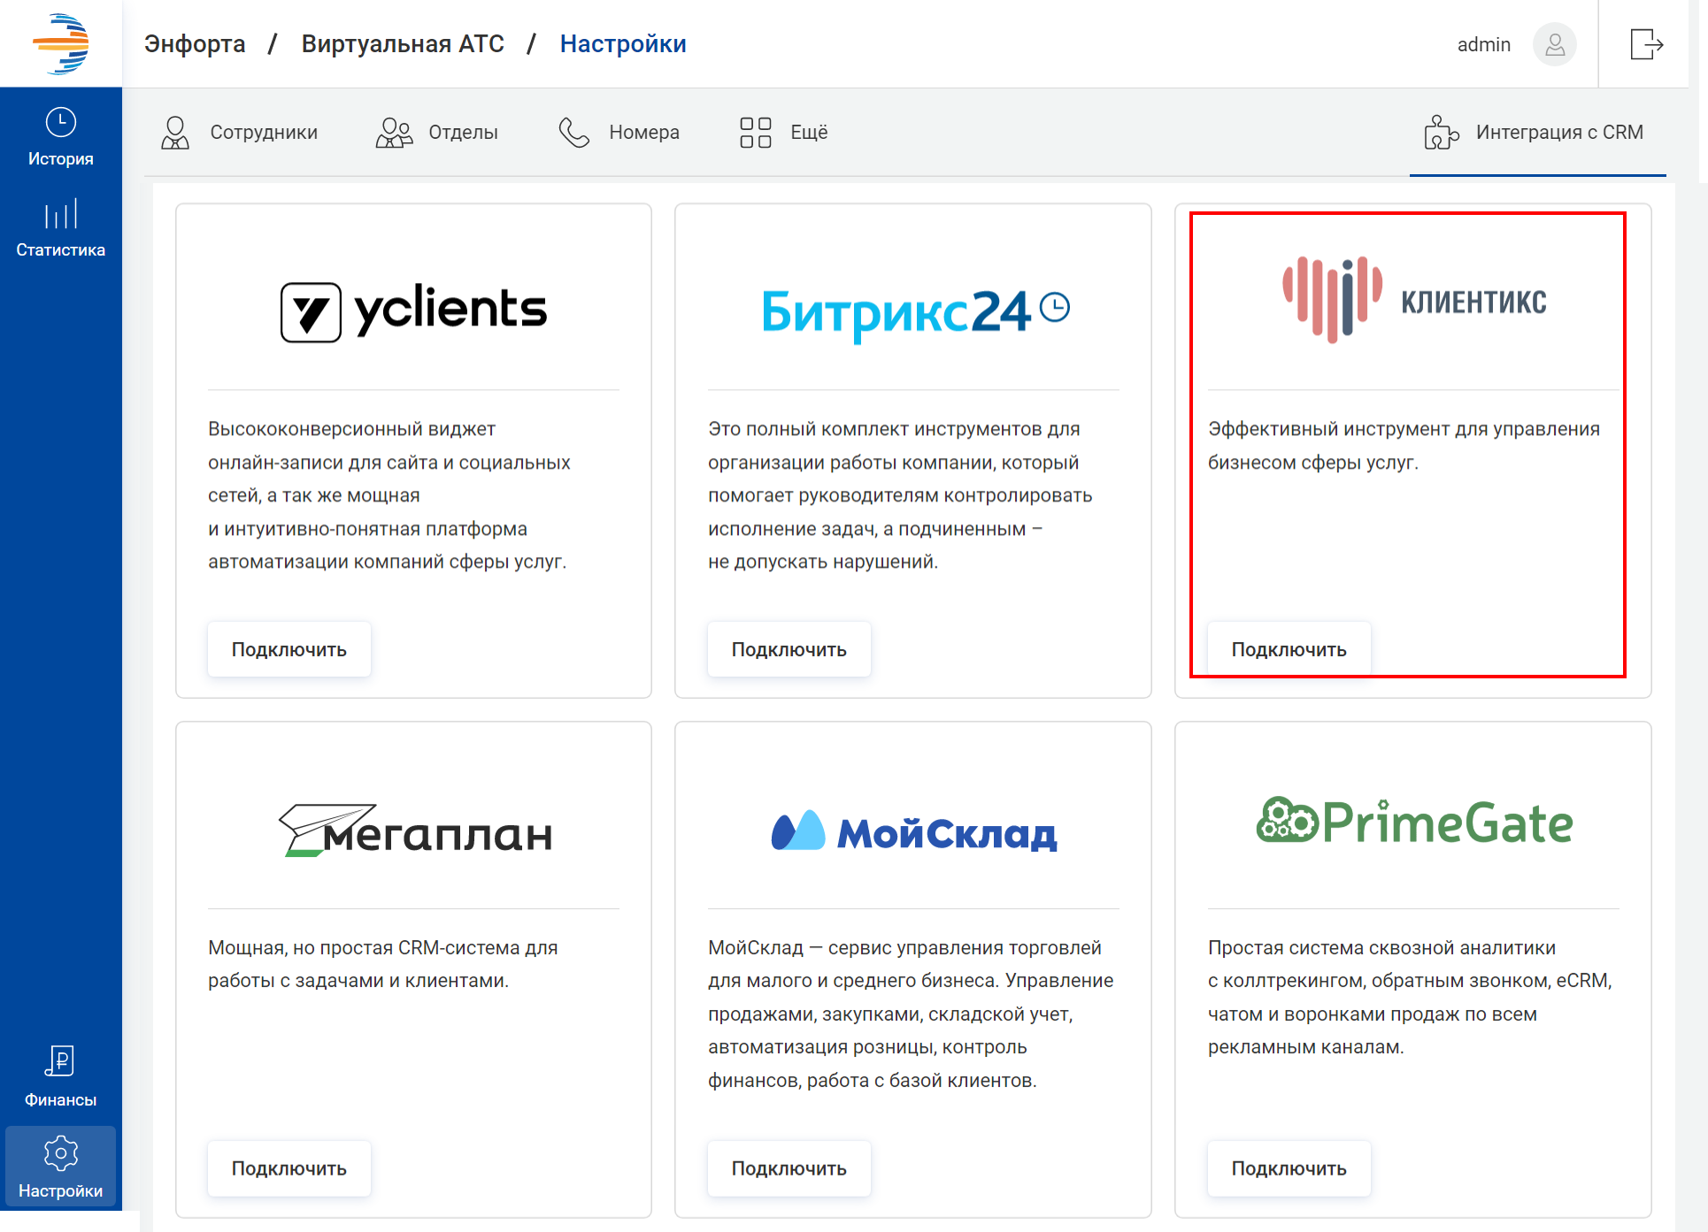Open История in the sidebar
1708x1232 pixels.
(x=61, y=137)
